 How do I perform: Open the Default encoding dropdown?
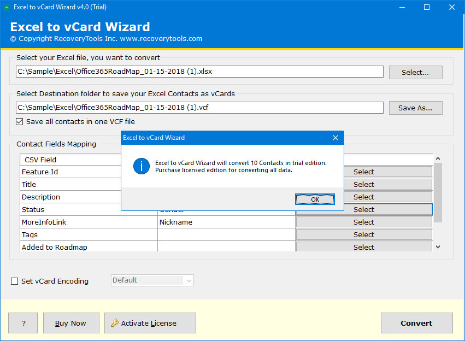coord(152,280)
